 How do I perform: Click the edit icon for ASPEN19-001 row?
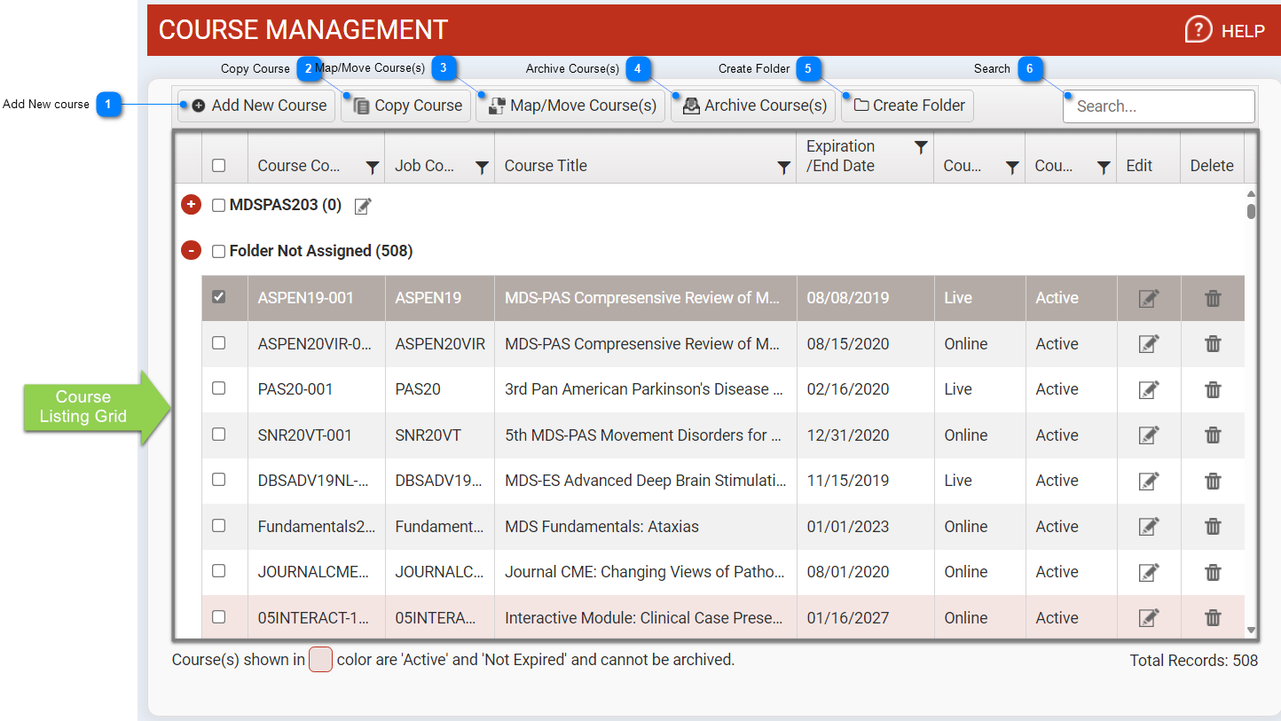click(1149, 299)
